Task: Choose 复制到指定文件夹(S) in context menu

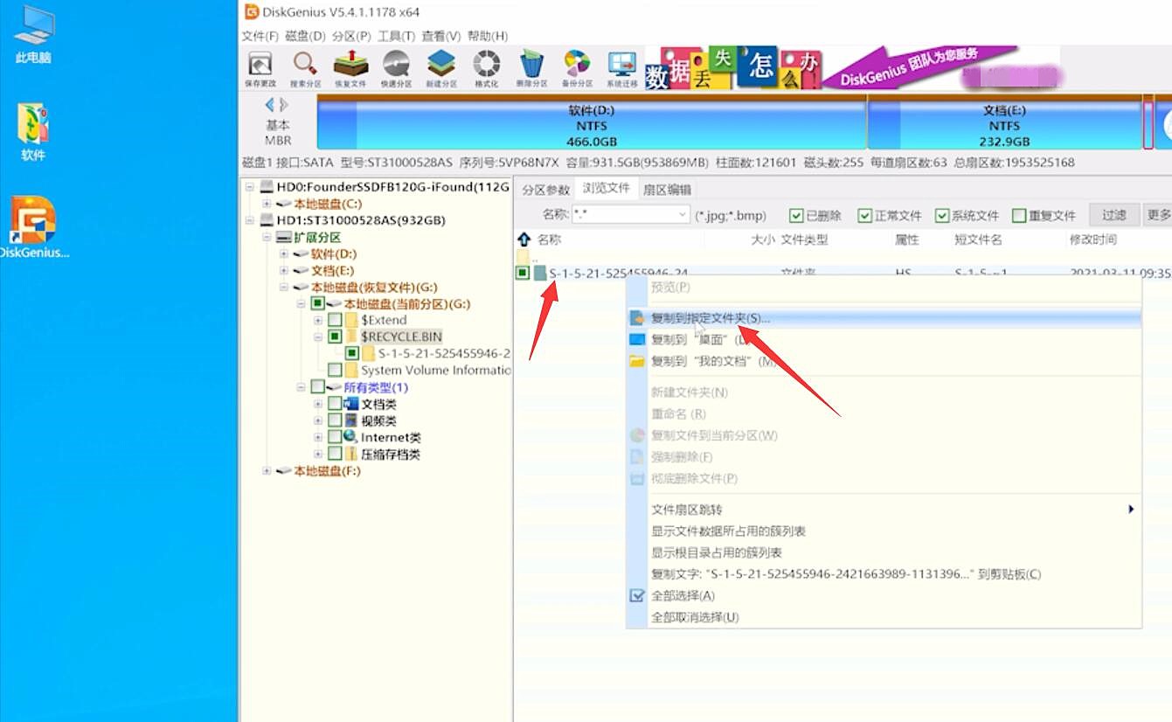Action: coord(884,318)
